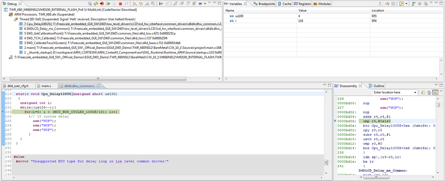Screen dimensions: 445x181
Task: Switch to the Breakpoints tab
Action: pyautogui.click(x=265, y=4)
